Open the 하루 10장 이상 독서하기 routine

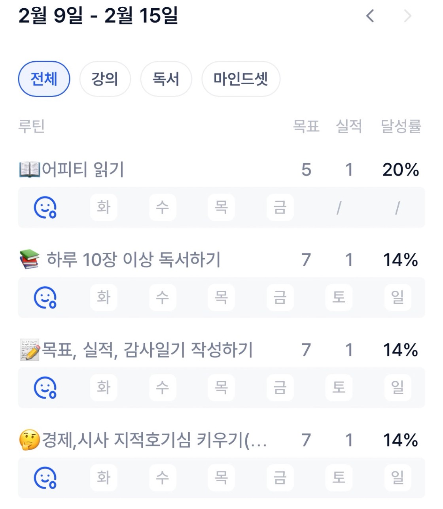[133, 260]
